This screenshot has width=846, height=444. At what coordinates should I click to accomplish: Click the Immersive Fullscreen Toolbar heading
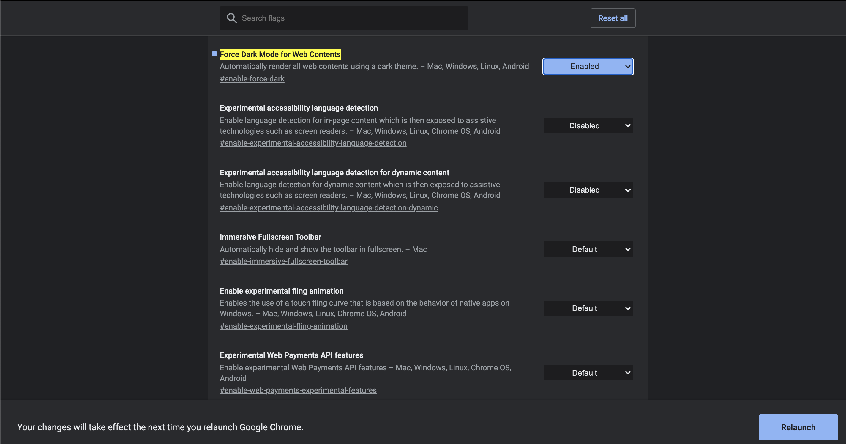[x=270, y=237]
